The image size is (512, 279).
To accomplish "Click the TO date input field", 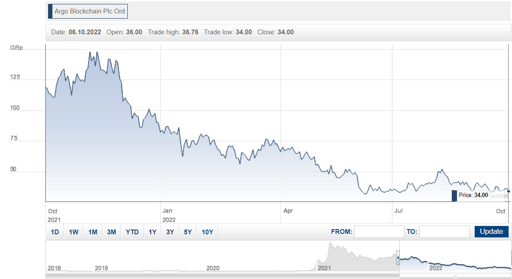I will tap(444, 232).
